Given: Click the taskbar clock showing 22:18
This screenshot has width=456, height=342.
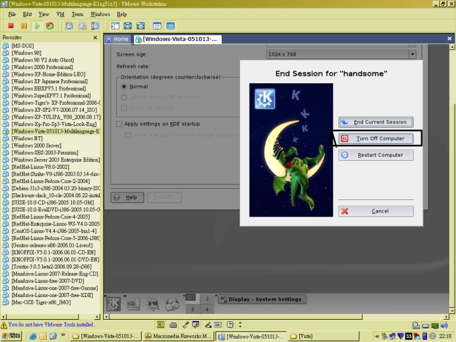Looking at the screenshot, I should pos(445,336).
